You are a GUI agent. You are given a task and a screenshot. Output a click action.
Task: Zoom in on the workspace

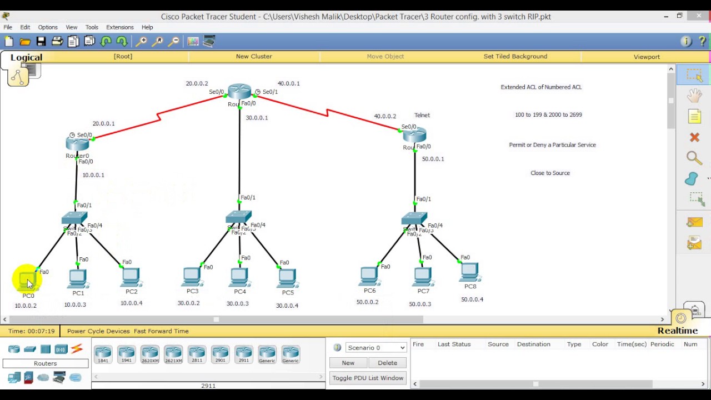(x=141, y=41)
